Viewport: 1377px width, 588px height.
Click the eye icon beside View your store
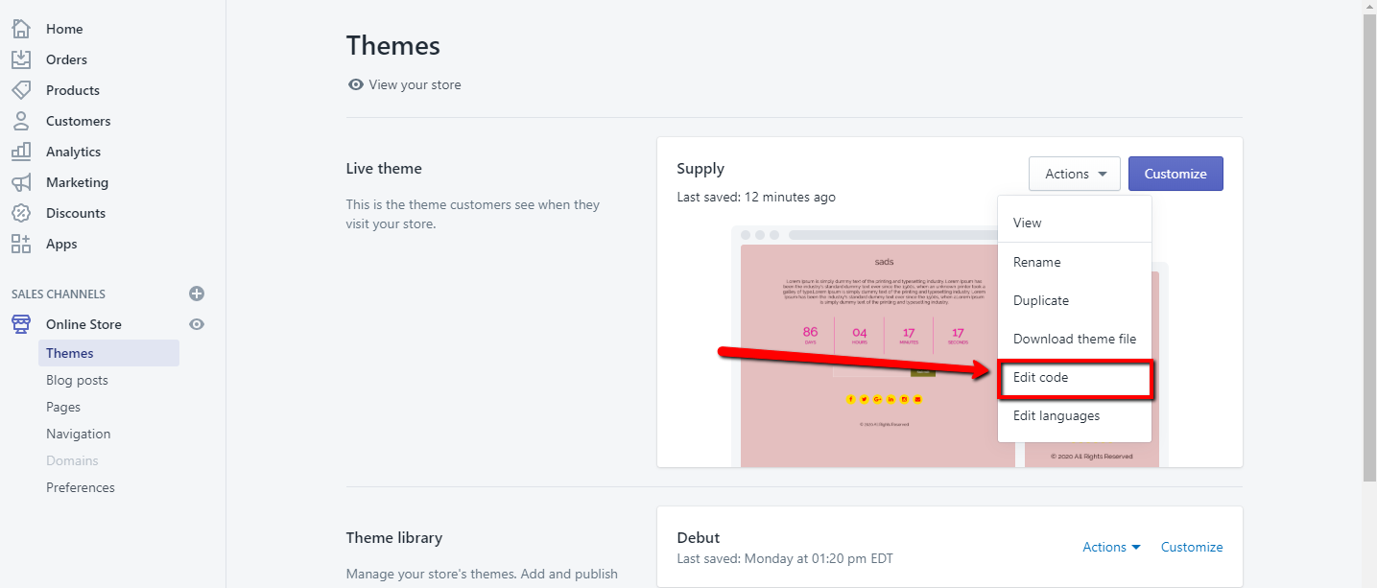coord(356,84)
